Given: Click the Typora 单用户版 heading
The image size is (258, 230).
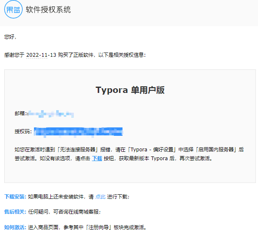Looking at the screenshot, I should click(x=130, y=90).
